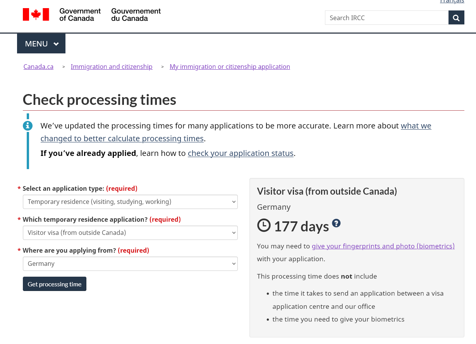Open the temporary residence application dropdown
The height and width of the screenshot is (344, 476).
click(x=130, y=233)
